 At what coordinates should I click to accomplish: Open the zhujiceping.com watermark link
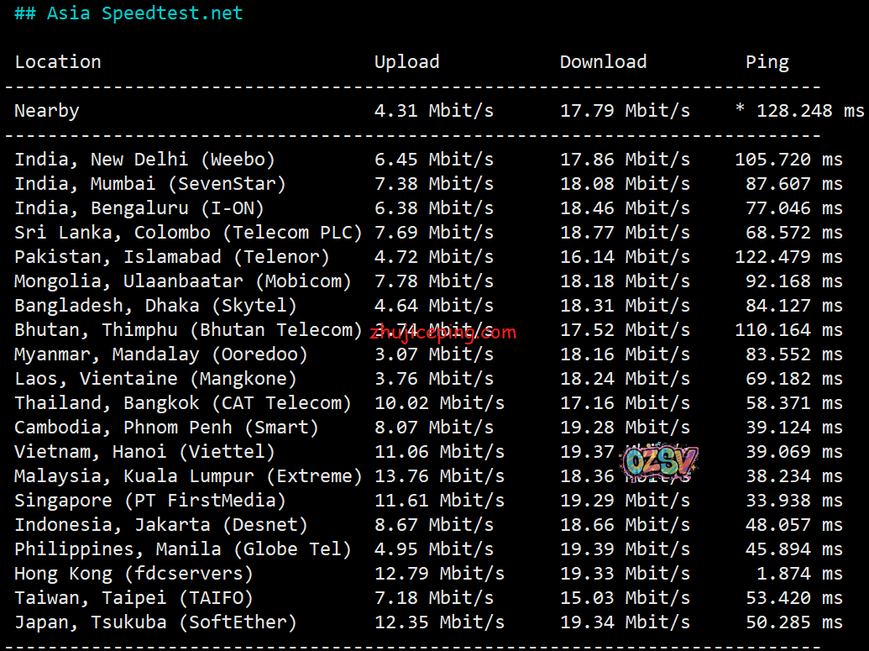coord(442,332)
